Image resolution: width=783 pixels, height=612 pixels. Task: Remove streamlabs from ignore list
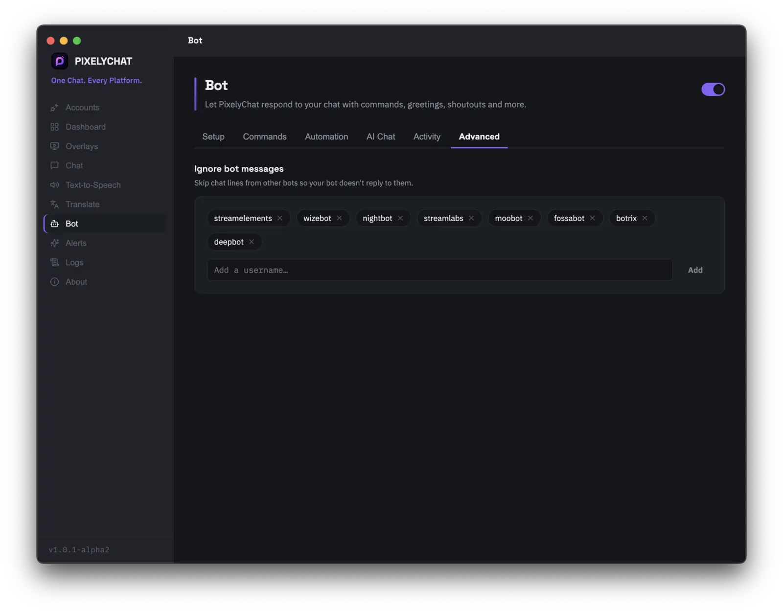coord(471,218)
